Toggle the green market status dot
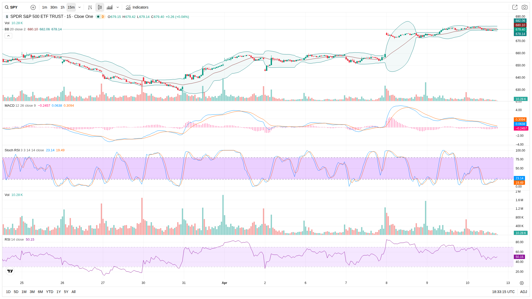Image resolution: width=532 pixels, height=299 pixels. pos(98,17)
